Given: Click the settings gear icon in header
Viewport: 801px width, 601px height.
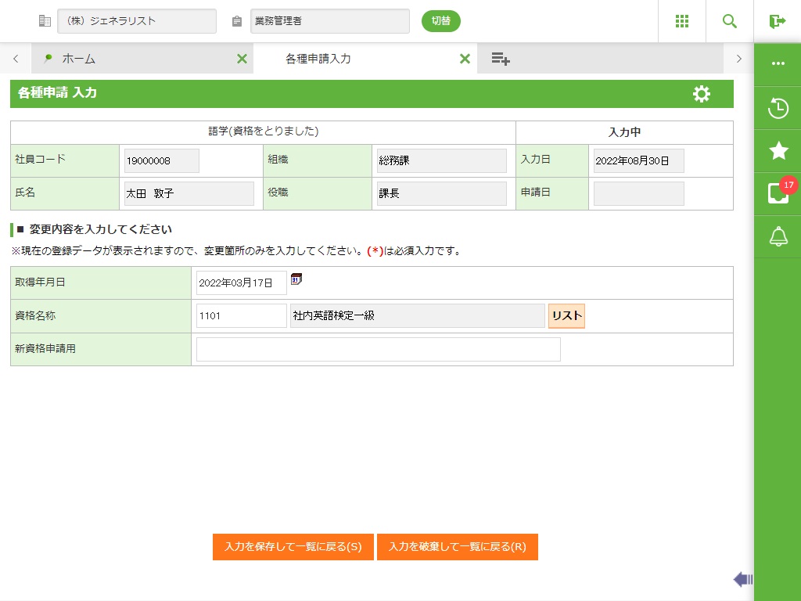Looking at the screenshot, I should [702, 94].
